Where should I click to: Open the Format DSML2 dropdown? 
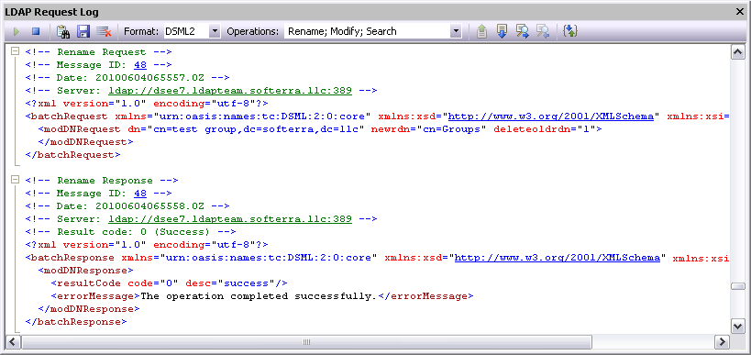[x=215, y=31]
